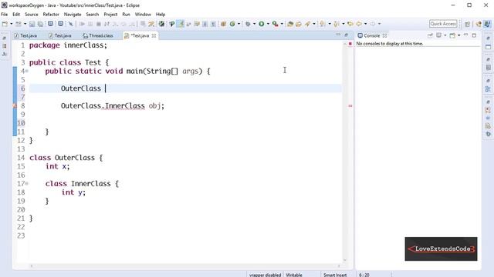
Task: Click the Open Type toolbar icon
Action: (290, 24)
